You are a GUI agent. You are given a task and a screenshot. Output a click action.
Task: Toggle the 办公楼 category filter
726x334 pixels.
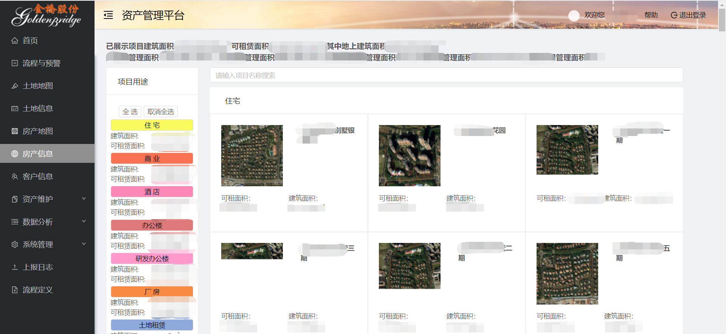tap(152, 225)
